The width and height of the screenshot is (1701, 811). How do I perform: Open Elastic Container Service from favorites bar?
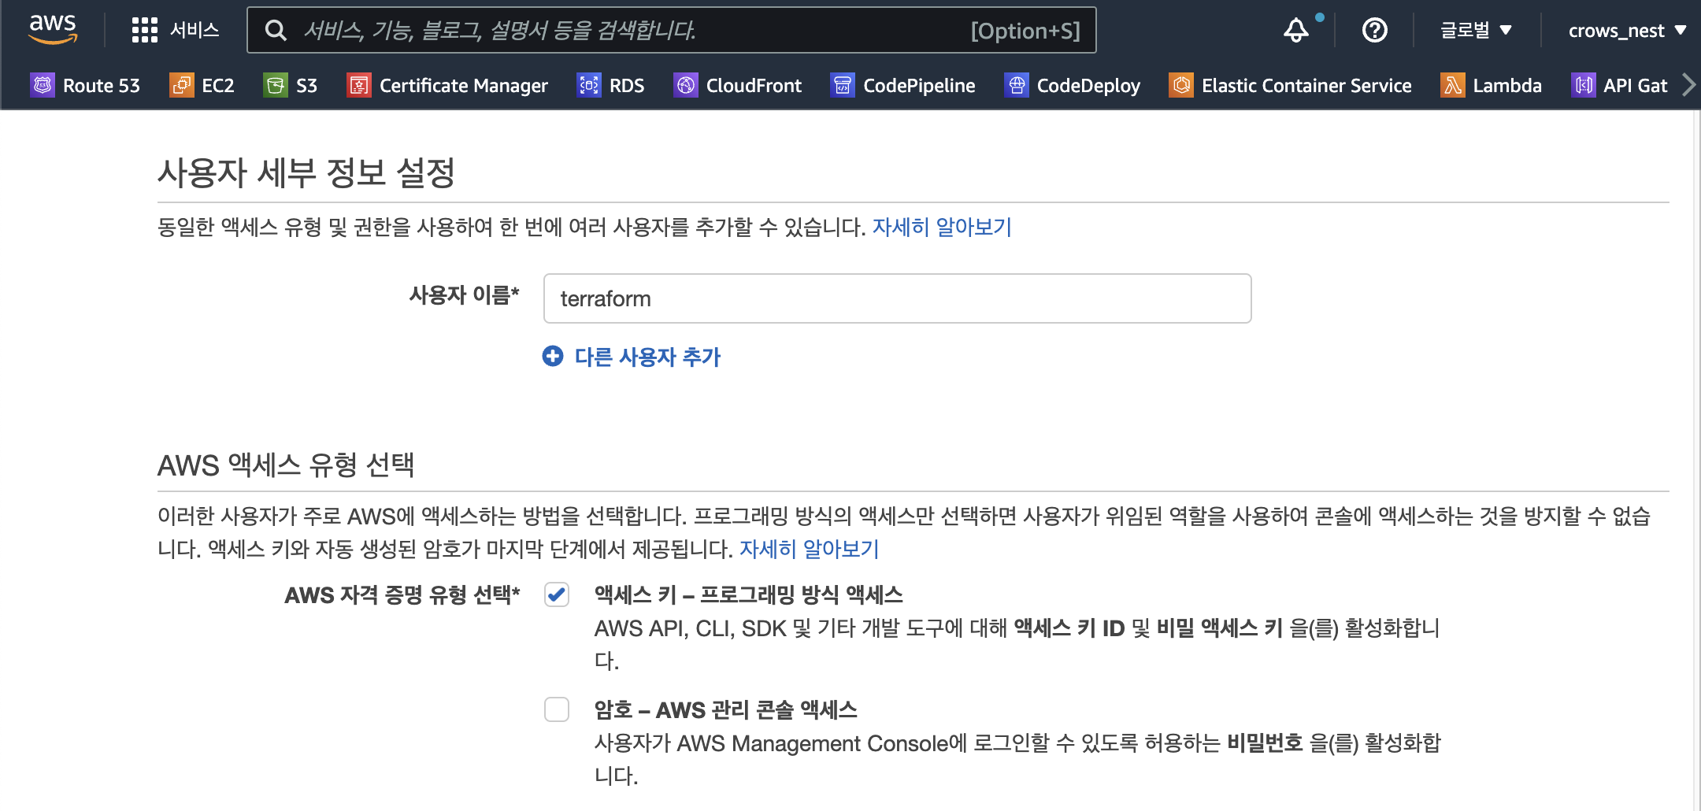pos(1291,85)
